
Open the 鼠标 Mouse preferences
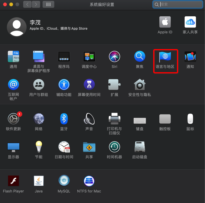(x=190, y=119)
